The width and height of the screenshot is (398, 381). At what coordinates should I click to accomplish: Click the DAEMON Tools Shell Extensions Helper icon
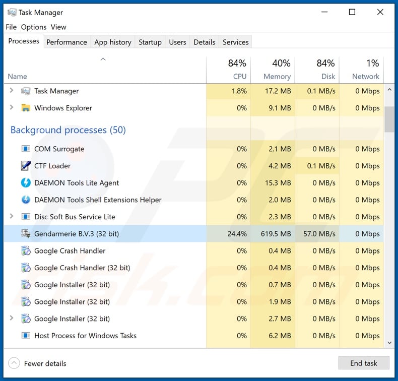26,200
